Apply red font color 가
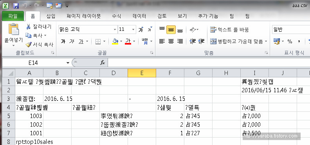 128,41
